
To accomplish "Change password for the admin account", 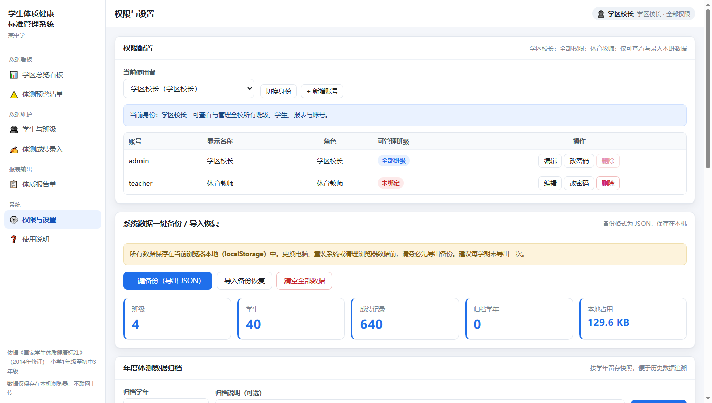I will [x=579, y=161].
